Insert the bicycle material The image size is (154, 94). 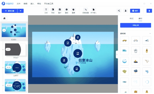[136, 40]
